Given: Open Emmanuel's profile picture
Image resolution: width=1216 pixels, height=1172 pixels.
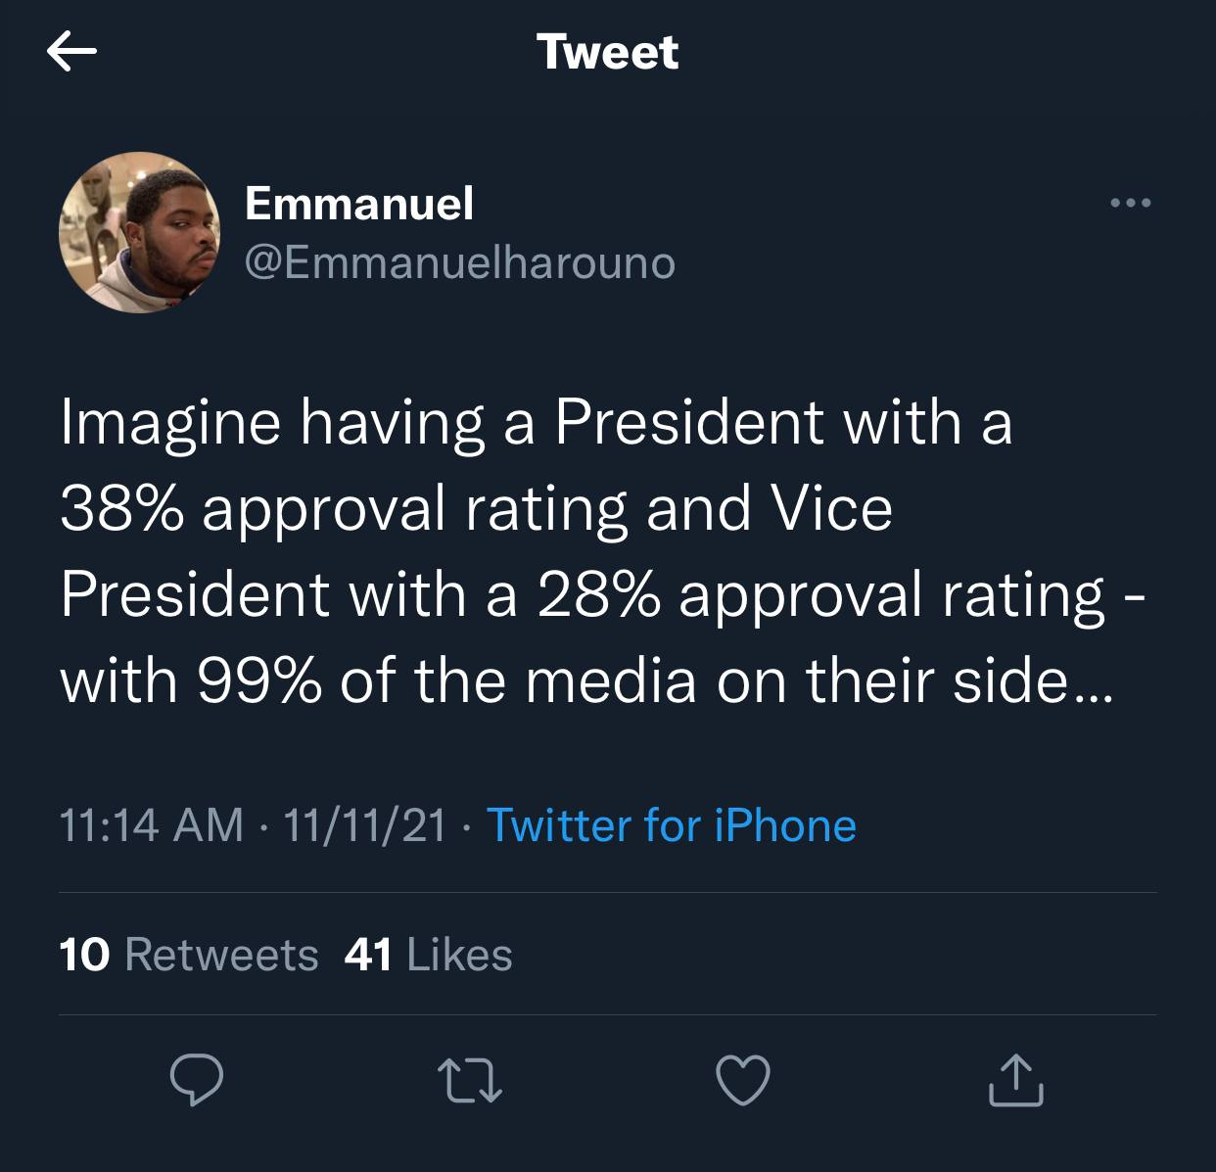Looking at the screenshot, I should click(140, 233).
